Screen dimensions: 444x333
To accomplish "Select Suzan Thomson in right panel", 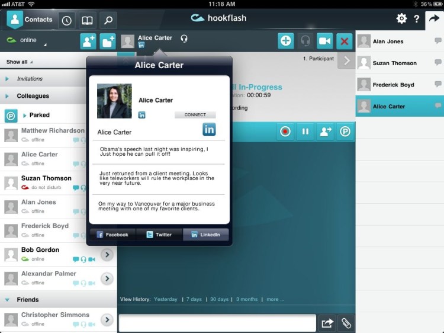I will (400, 63).
